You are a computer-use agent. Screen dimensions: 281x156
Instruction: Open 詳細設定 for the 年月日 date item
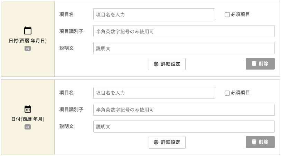pyautogui.click(x=167, y=64)
